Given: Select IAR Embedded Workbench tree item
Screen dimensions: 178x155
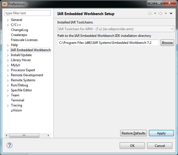Looking at the screenshot, I should tap(31, 50).
